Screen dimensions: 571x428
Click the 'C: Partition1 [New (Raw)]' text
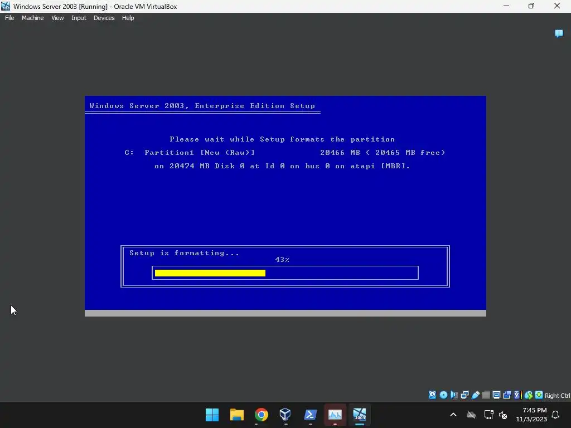pyautogui.click(x=190, y=153)
